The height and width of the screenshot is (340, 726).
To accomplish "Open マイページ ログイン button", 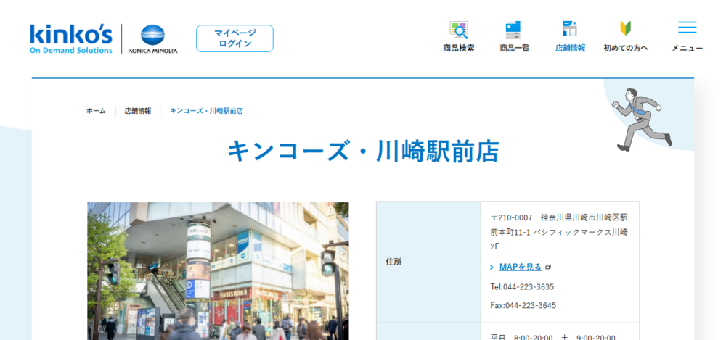I will [x=234, y=38].
